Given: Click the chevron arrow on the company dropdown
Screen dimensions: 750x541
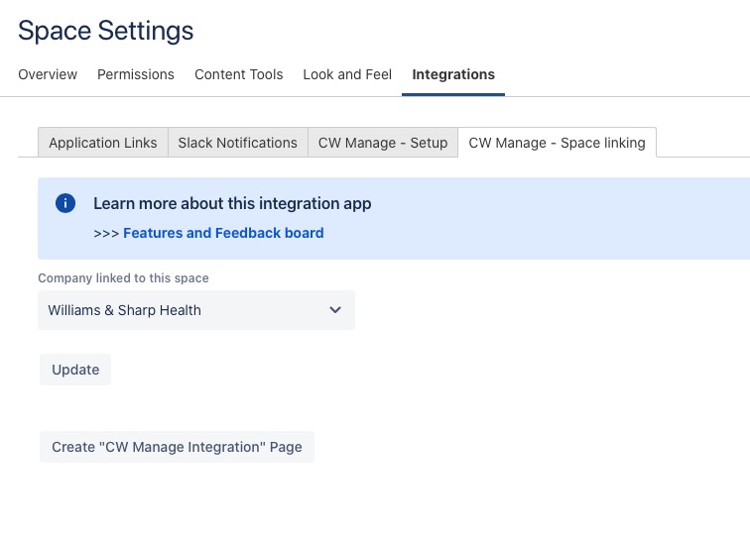Looking at the screenshot, I should click(335, 310).
